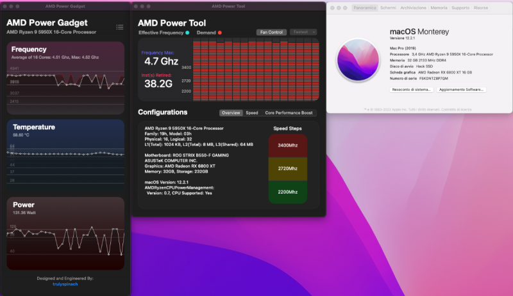Screen dimensions: 513x296
Task: Click the Fan Control button
Action: (271, 33)
